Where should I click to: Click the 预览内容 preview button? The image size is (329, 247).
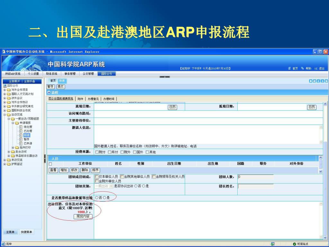tap(83, 216)
